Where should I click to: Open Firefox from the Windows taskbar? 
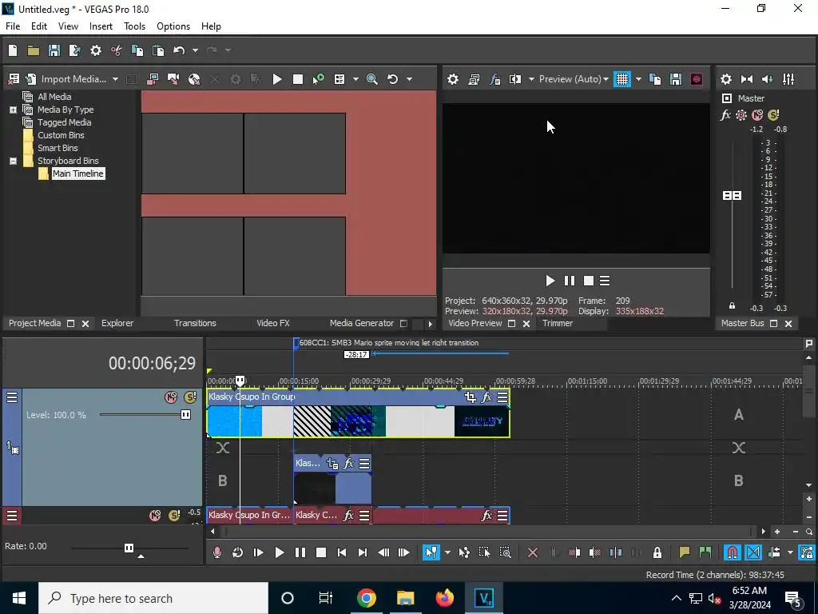[x=444, y=598]
